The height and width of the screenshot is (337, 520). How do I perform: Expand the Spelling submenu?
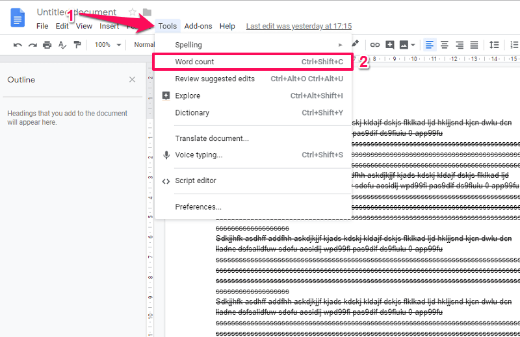coord(253,45)
